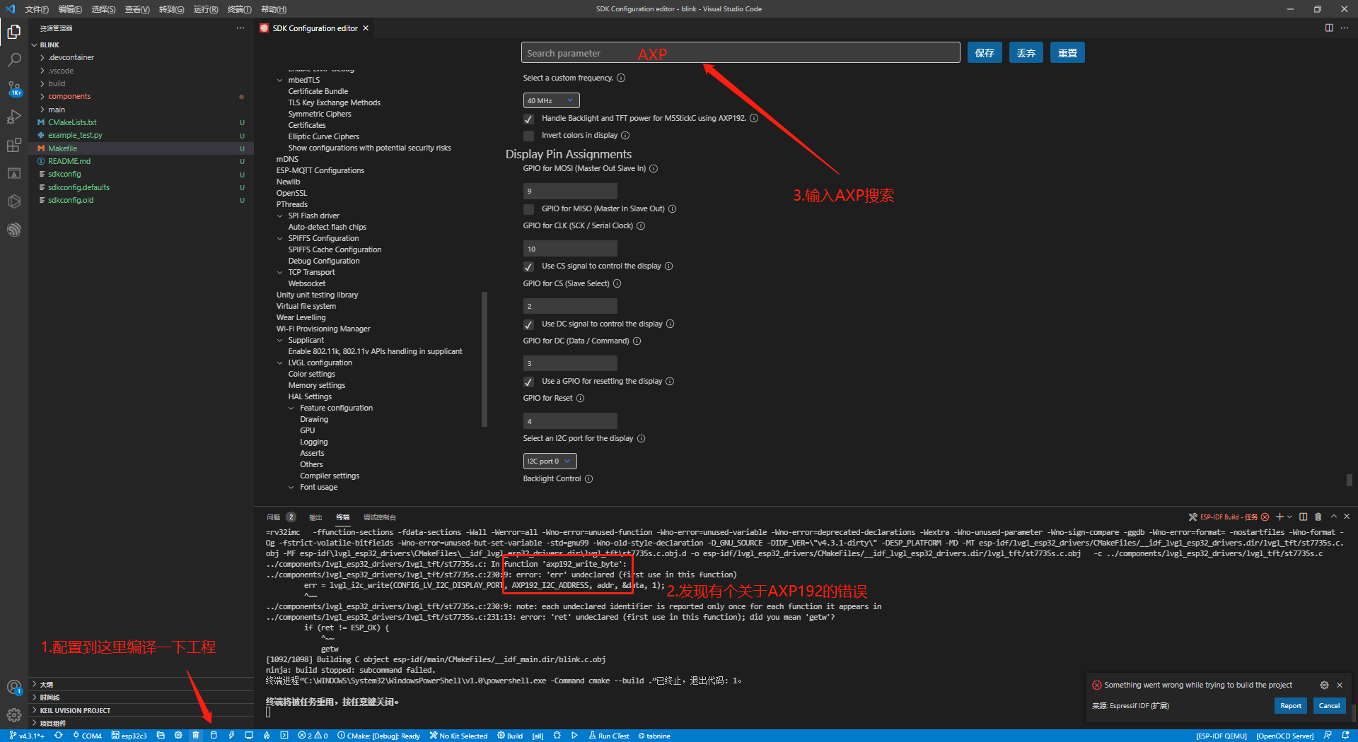Toggle Use CS signal to control display
Image resolution: width=1358 pixels, height=742 pixels.
528,266
